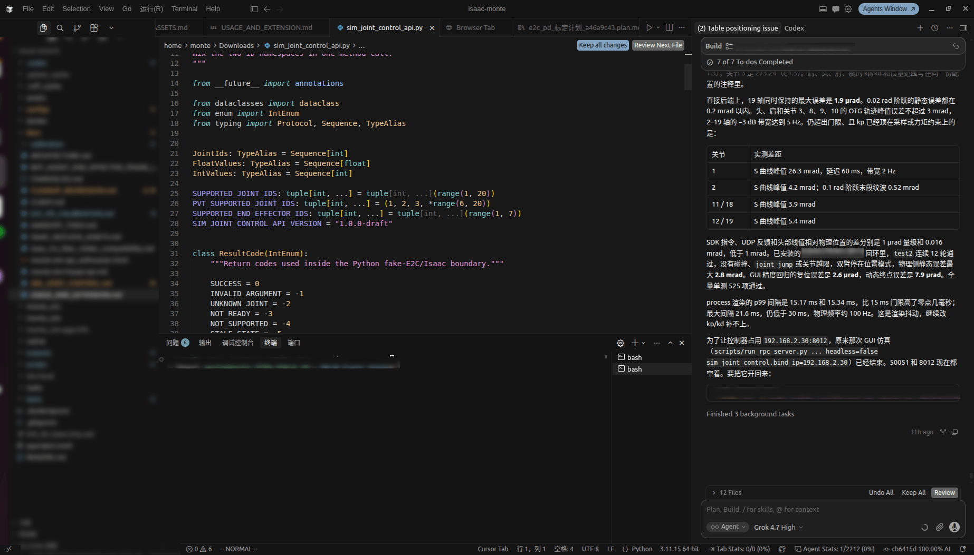The height and width of the screenshot is (555, 974).
Task: Maximize the panel with the up chevron
Action: pyautogui.click(x=670, y=343)
